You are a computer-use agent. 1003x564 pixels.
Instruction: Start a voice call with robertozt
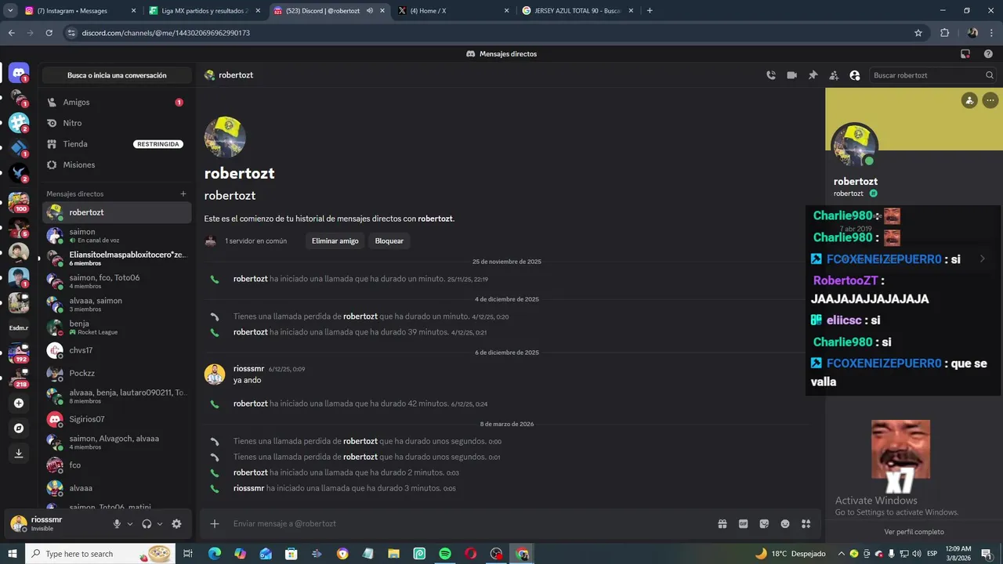coord(771,75)
